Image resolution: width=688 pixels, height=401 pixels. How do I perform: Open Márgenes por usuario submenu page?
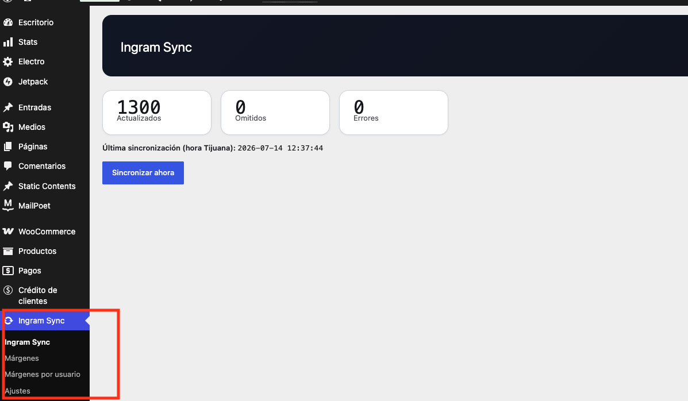click(43, 375)
